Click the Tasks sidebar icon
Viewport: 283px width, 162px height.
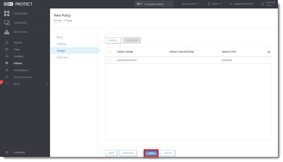[7, 49]
